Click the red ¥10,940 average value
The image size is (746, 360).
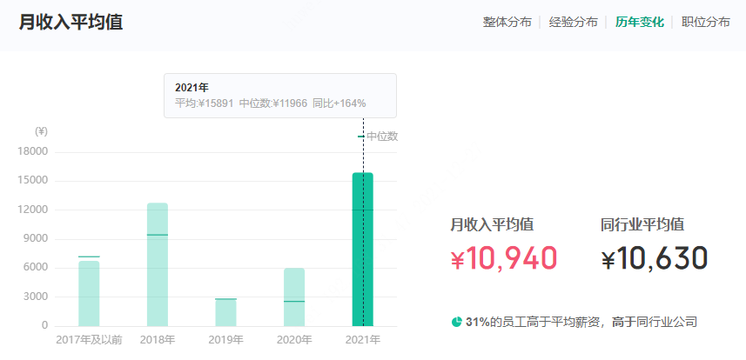[x=504, y=258]
